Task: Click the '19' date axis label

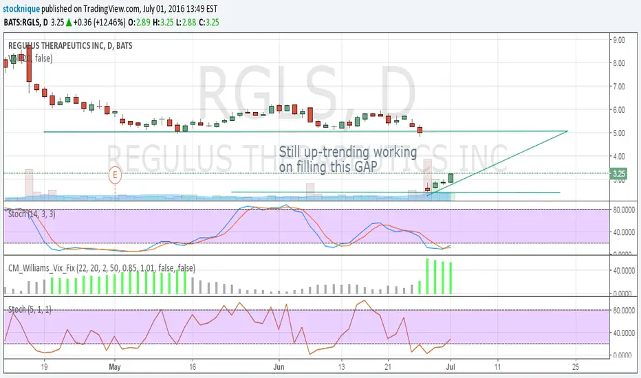Action: [45, 367]
